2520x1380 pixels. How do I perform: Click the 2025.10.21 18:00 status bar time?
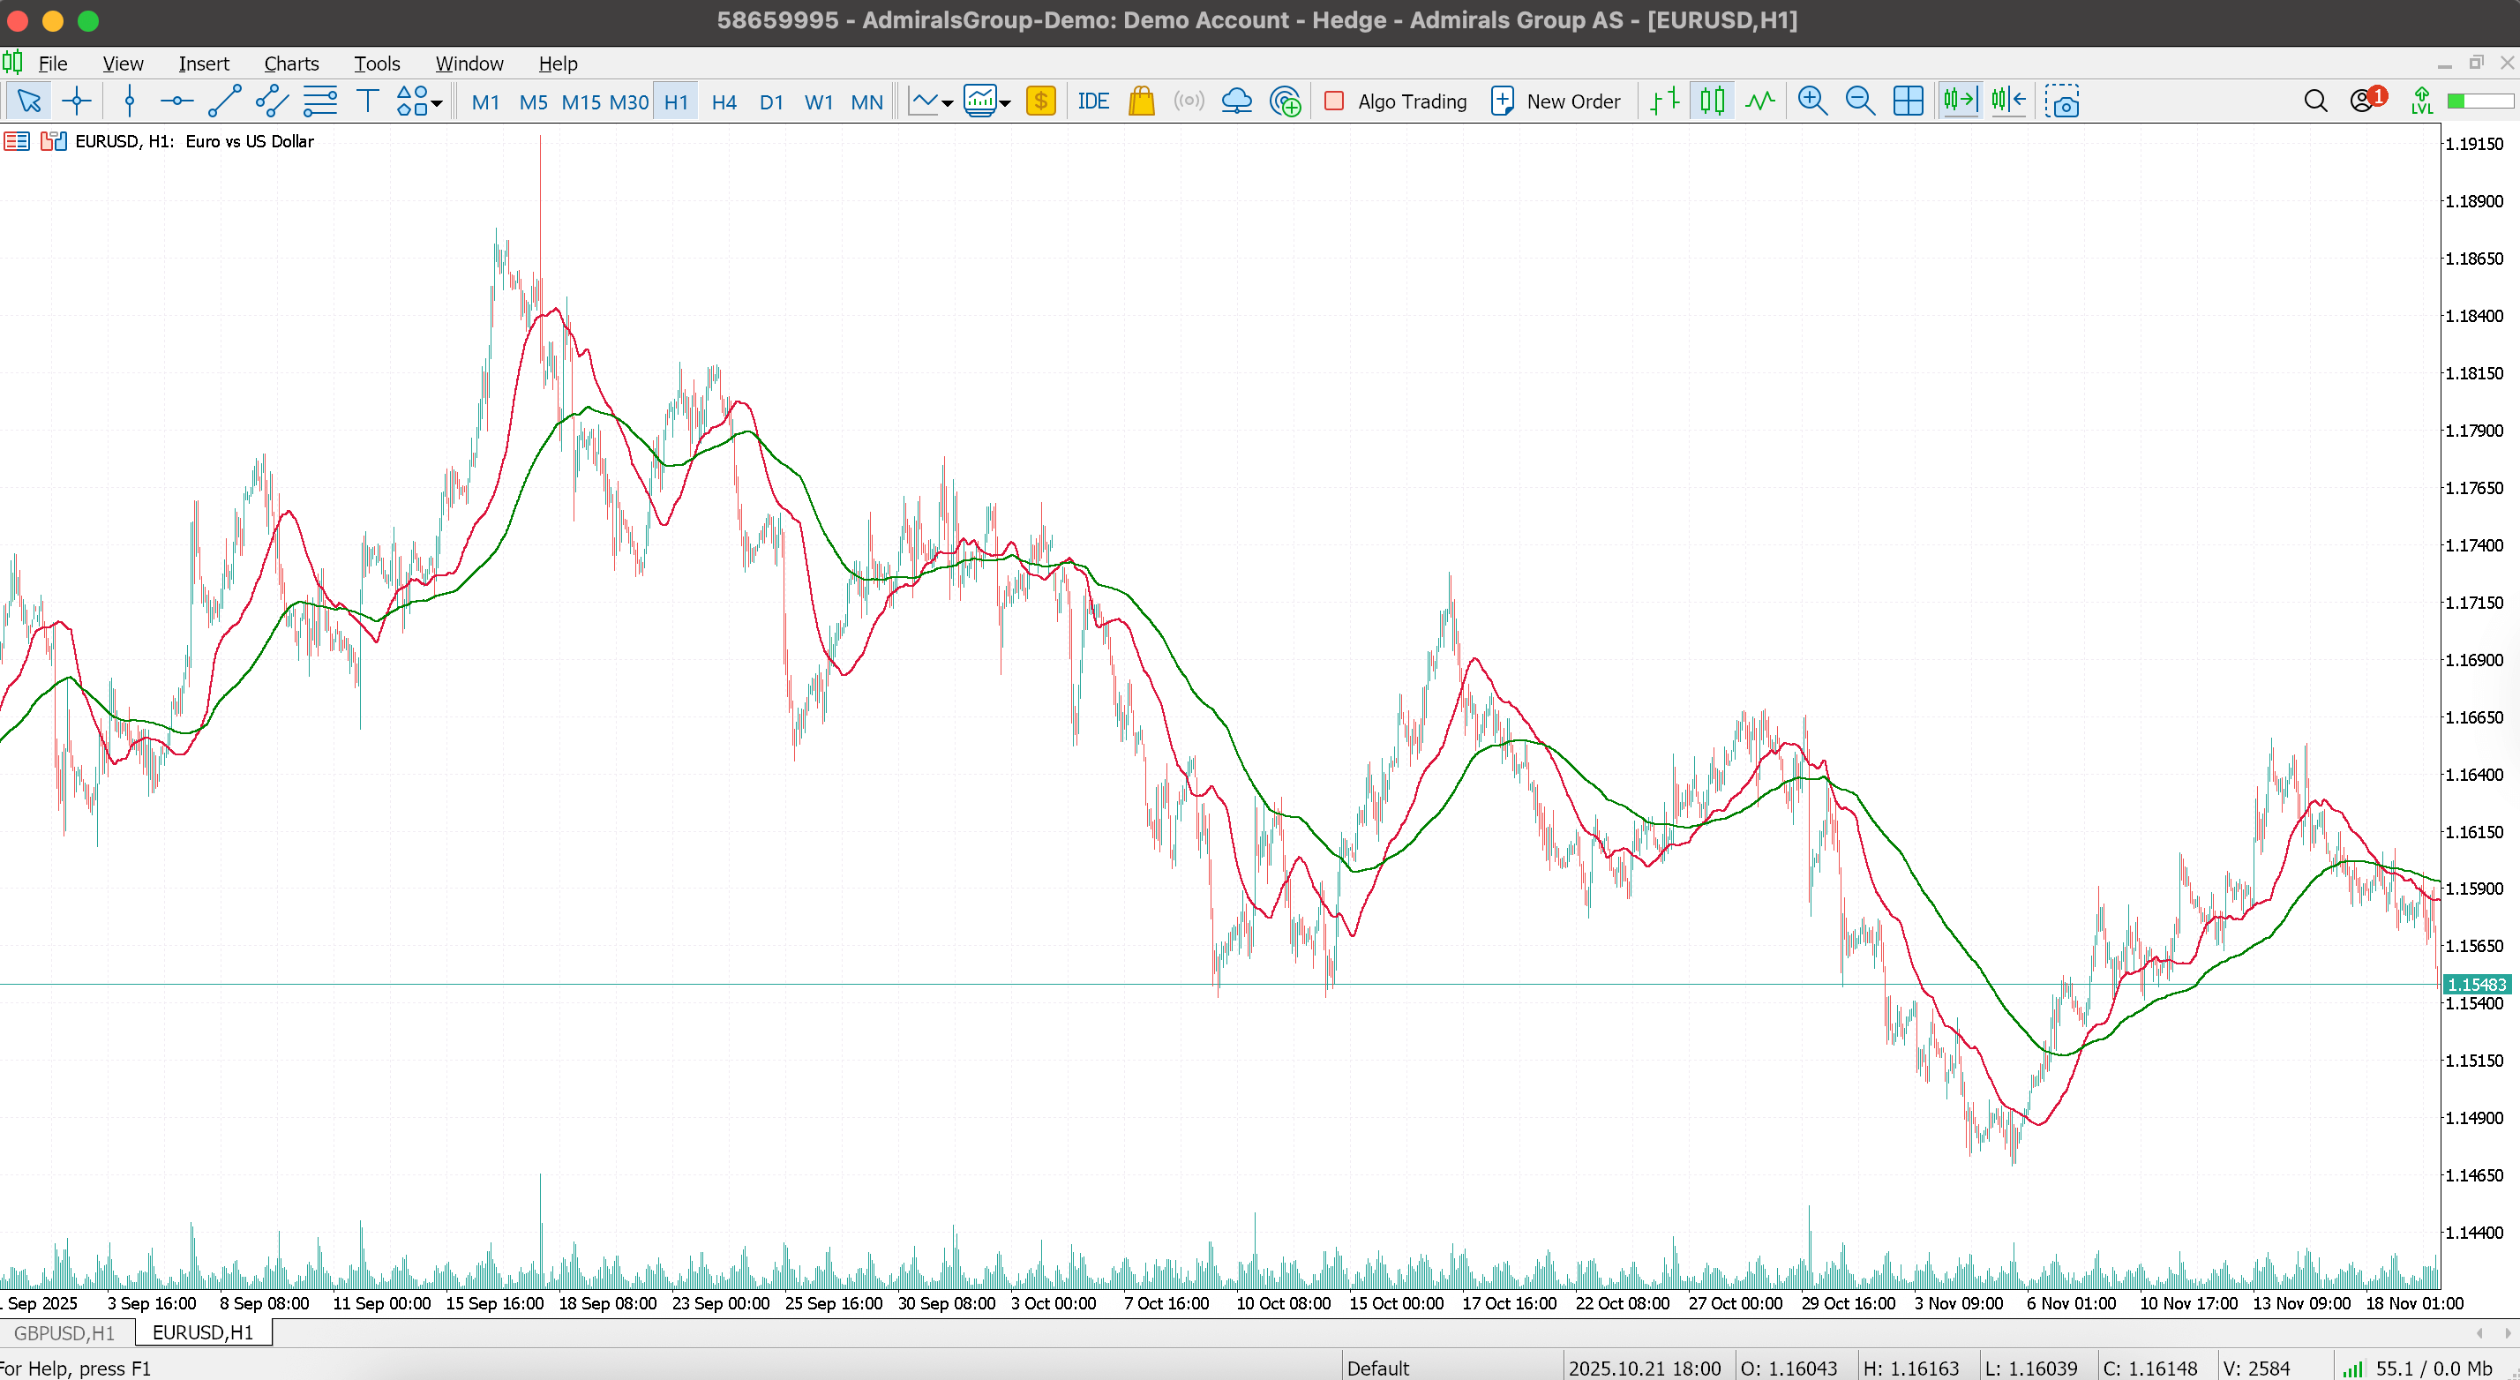coord(1645,1369)
